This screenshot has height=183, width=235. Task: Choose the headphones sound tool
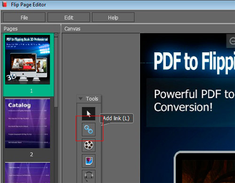point(88,176)
